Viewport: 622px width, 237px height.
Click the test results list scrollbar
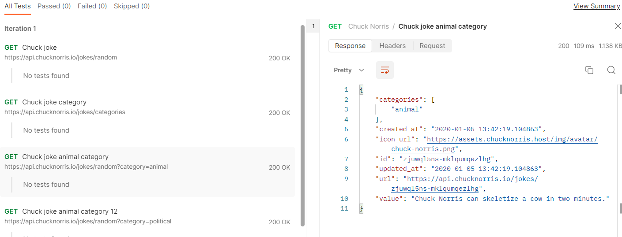click(302, 126)
